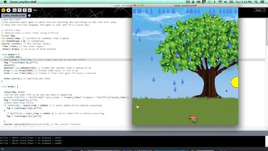Screen dimensions: 268x151
Task: Click the red mushroom in the game window
Action: point(193,118)
